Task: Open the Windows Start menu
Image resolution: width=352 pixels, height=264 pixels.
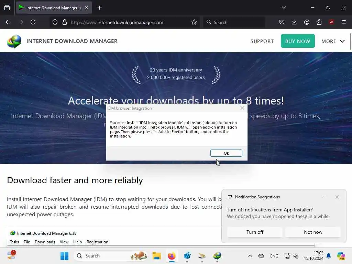Action: point(64,256)
